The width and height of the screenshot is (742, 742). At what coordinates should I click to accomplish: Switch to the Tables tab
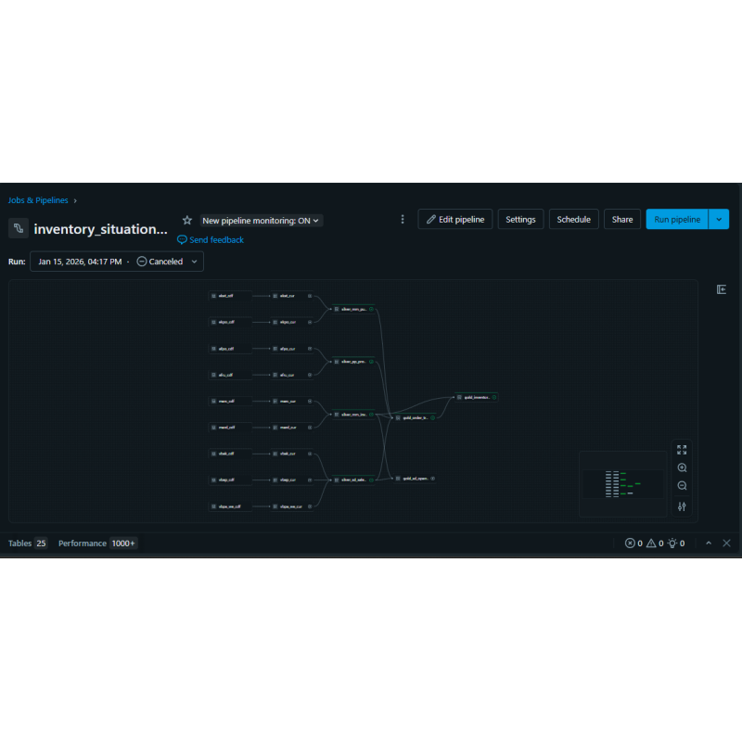[x=20, y=543]
